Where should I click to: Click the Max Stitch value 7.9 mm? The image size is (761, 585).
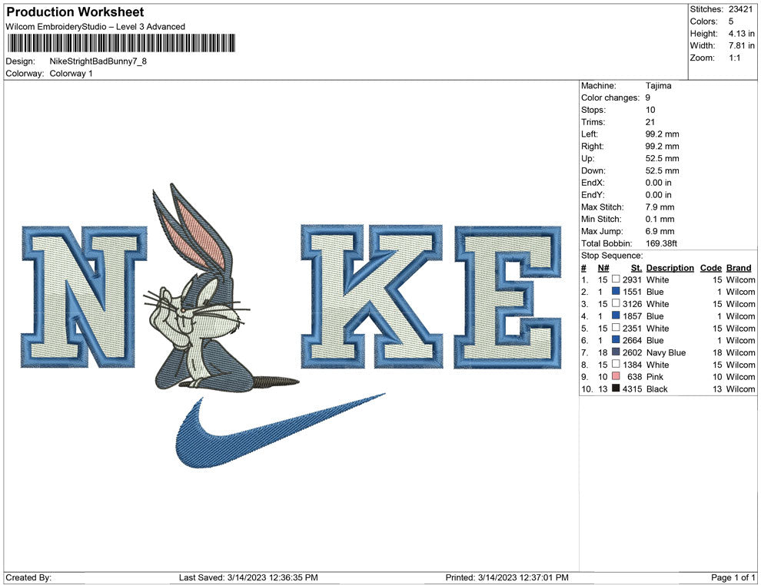pyautogui.click(x=660, y=207)
